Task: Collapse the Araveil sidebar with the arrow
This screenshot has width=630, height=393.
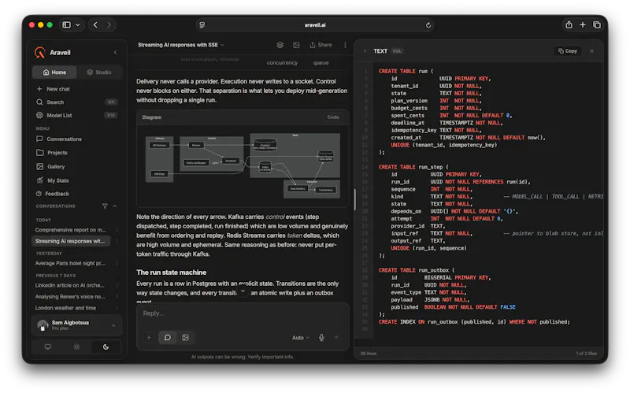Action: point(115,53)
